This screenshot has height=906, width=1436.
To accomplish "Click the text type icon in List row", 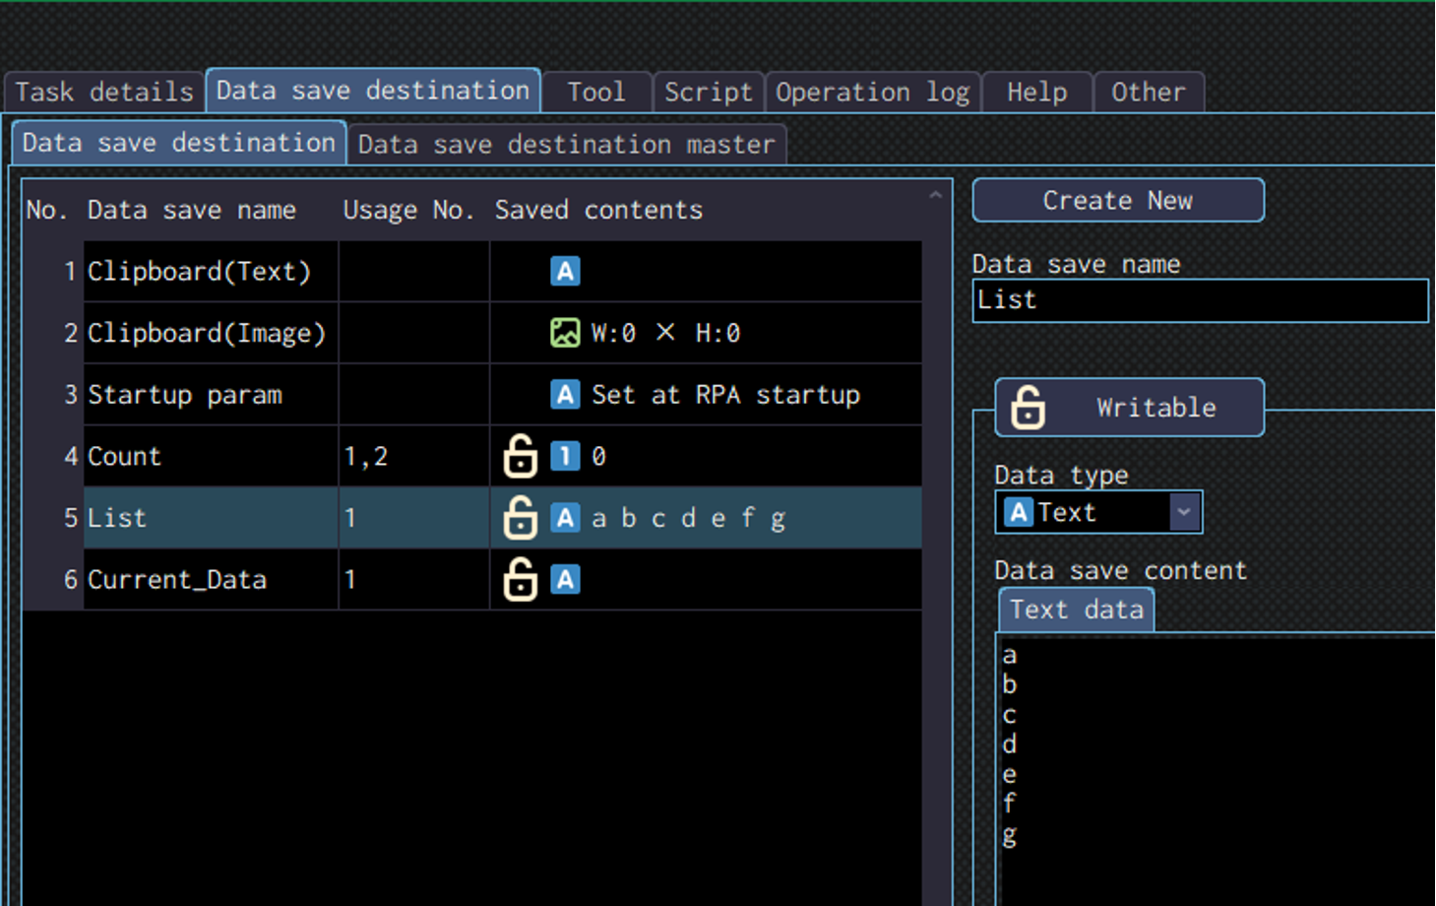I will (x=565, y=518).
